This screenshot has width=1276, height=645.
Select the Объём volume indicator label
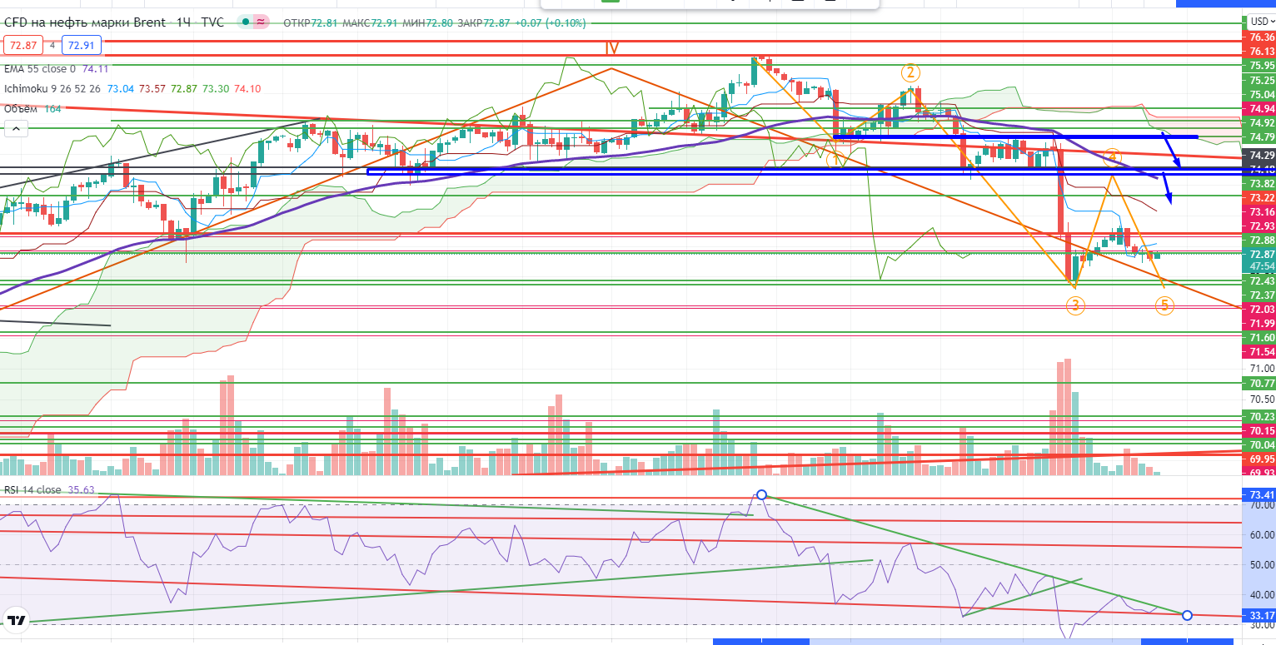coord(22,108)
